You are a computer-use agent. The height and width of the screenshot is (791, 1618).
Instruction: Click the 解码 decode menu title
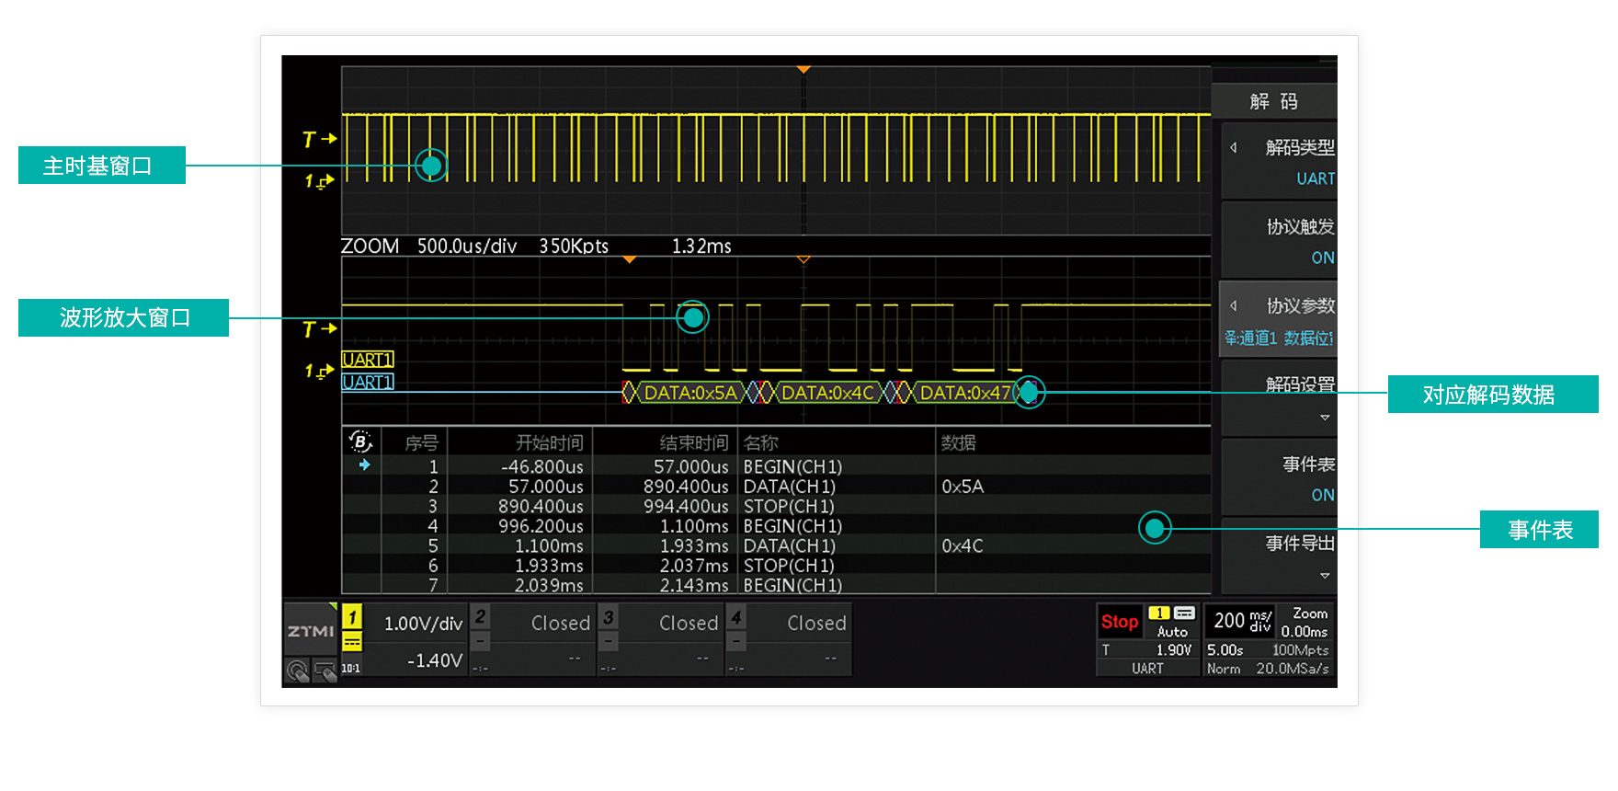click(1274, 101)
